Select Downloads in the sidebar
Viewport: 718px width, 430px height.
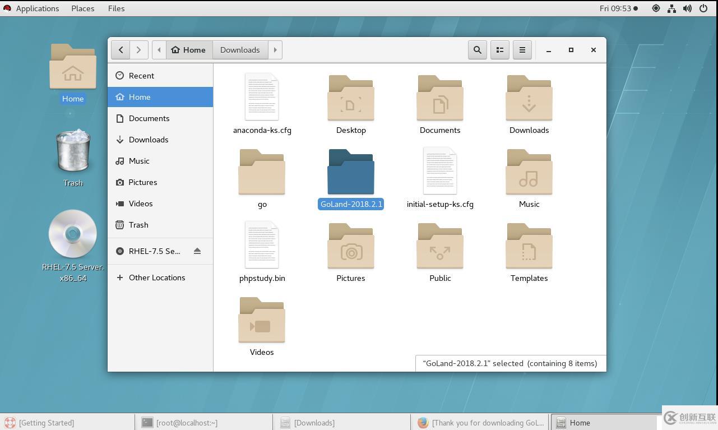tap(160, 140)
